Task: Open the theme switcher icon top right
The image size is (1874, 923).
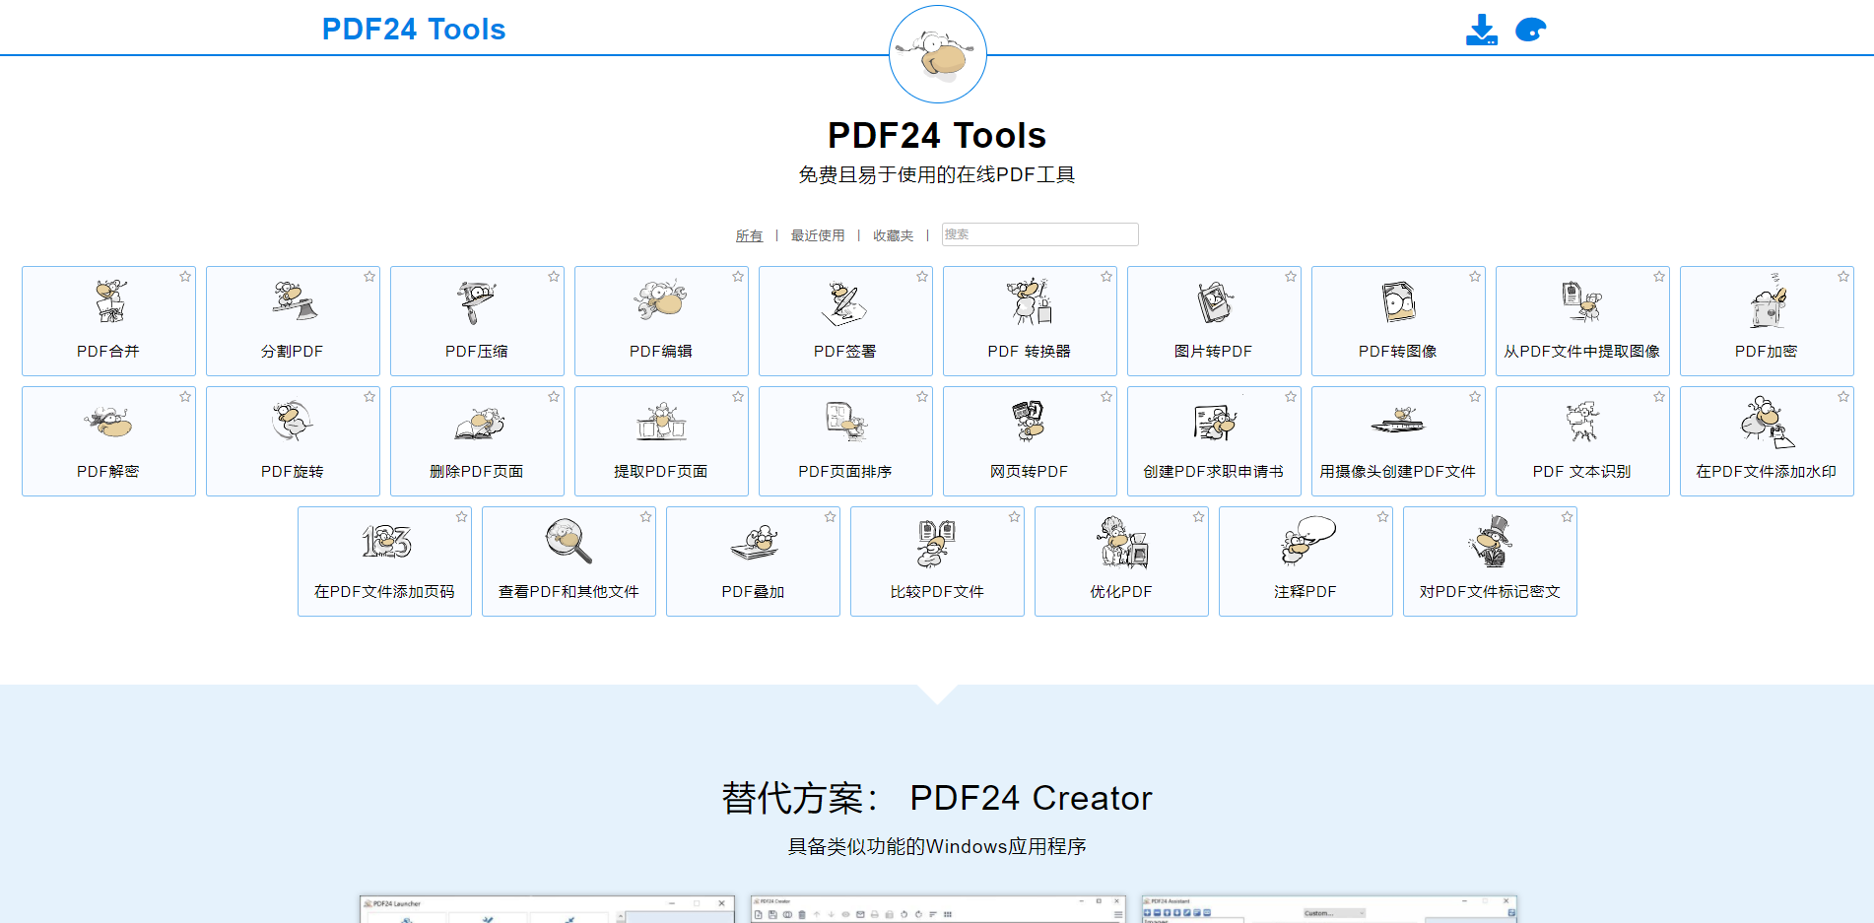Action: click(x=1532, y=30)
